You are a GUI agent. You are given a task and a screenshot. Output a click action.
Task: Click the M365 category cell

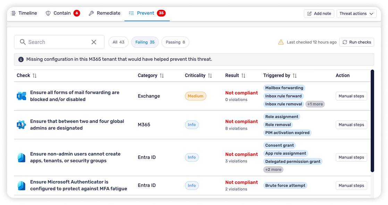(x=144, y=125)
